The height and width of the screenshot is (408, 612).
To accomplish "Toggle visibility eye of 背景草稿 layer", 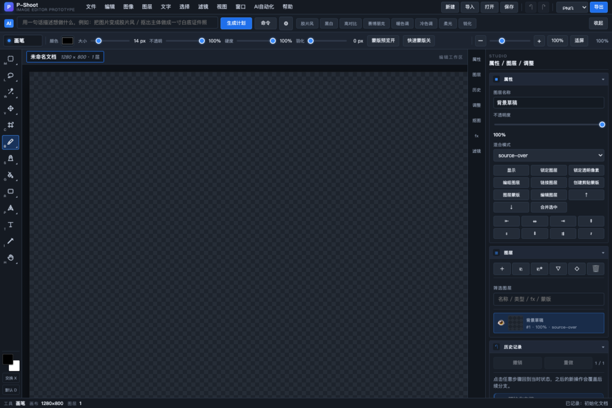I will click(x=501, y=323).
